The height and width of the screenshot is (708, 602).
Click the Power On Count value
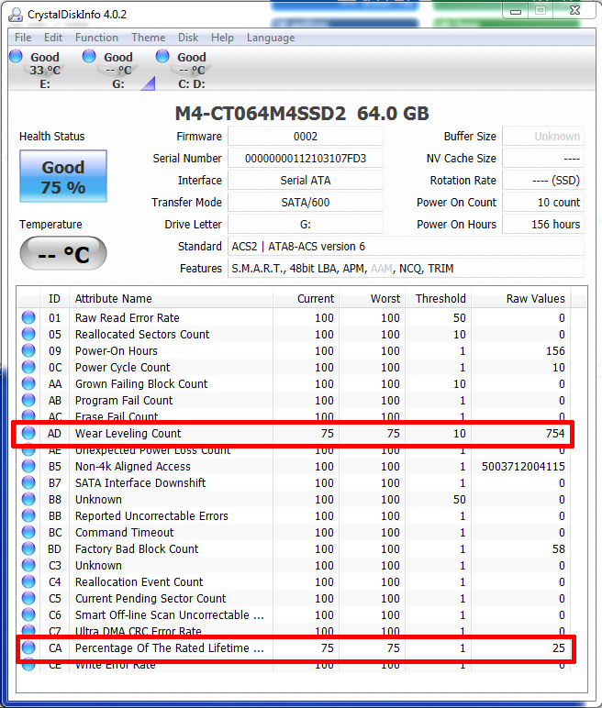point(543,203)
